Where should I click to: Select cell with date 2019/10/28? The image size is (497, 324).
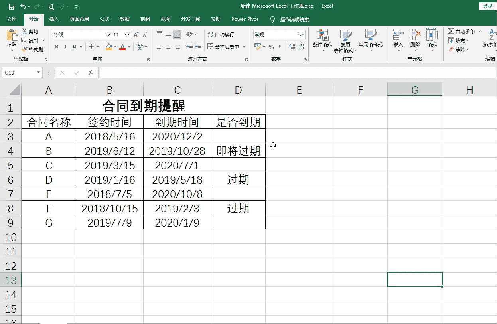click(x=177, y=151)
